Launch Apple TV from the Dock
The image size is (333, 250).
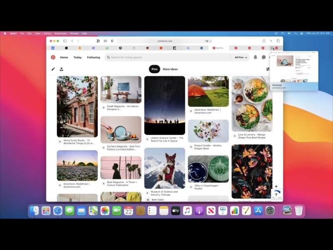click(x=176, y=211)
